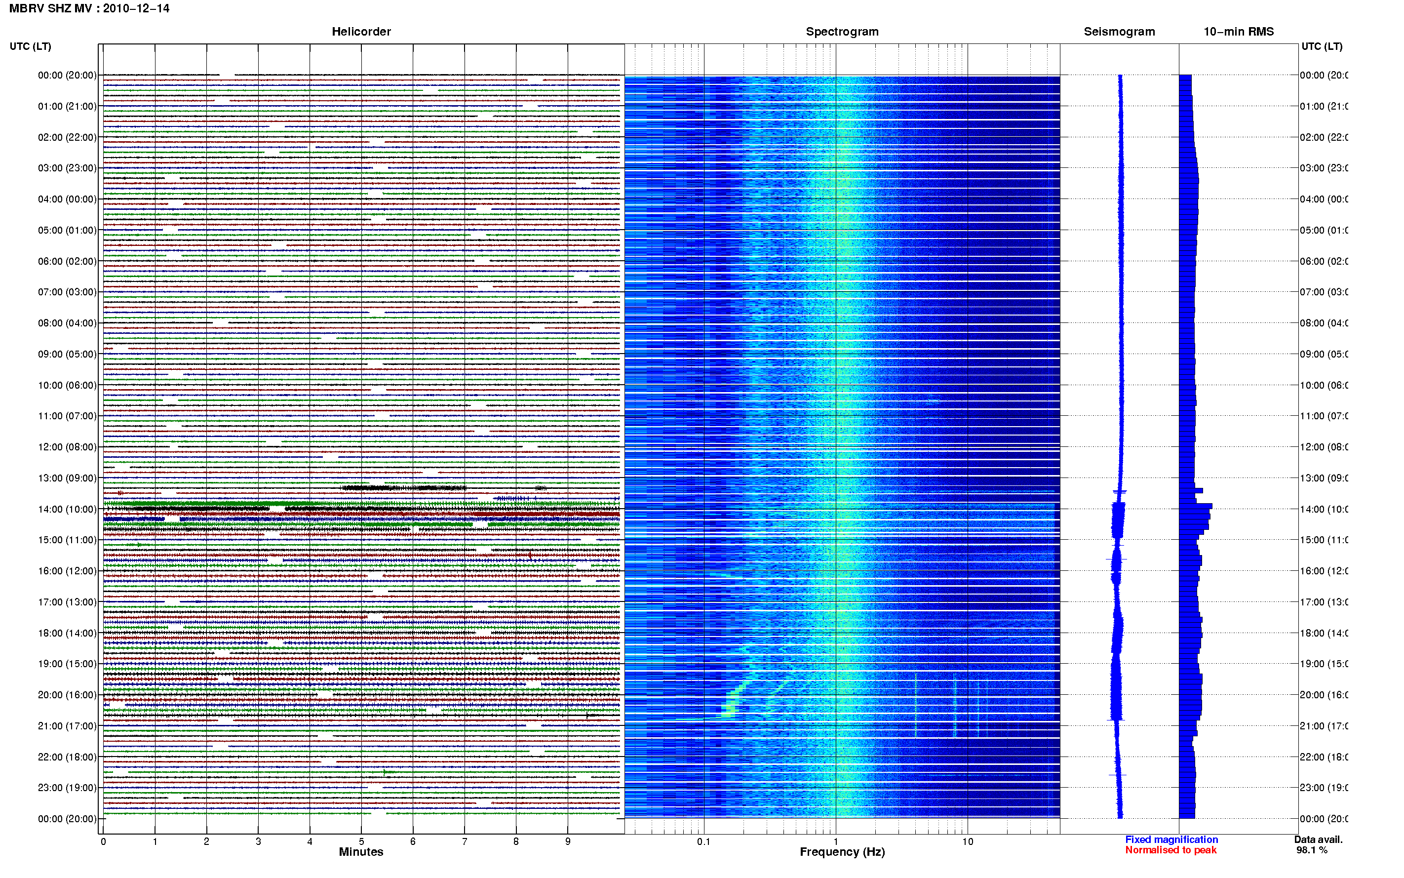Click the largest RMS bar at 14:00
Viewport: 1404px width, 878px height.
(1195, 506)
